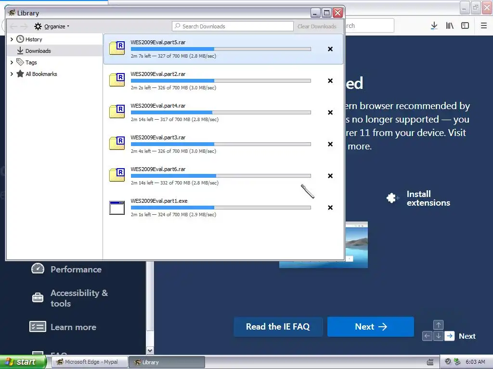Cancel the WES2009Eval.part6.rar download

330,176
